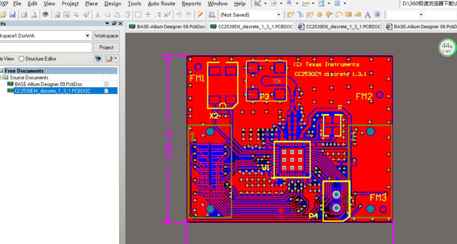Screen dimensions: 457x244
Task: Click the Clear filter icon
Action: [x=167, y=14]
